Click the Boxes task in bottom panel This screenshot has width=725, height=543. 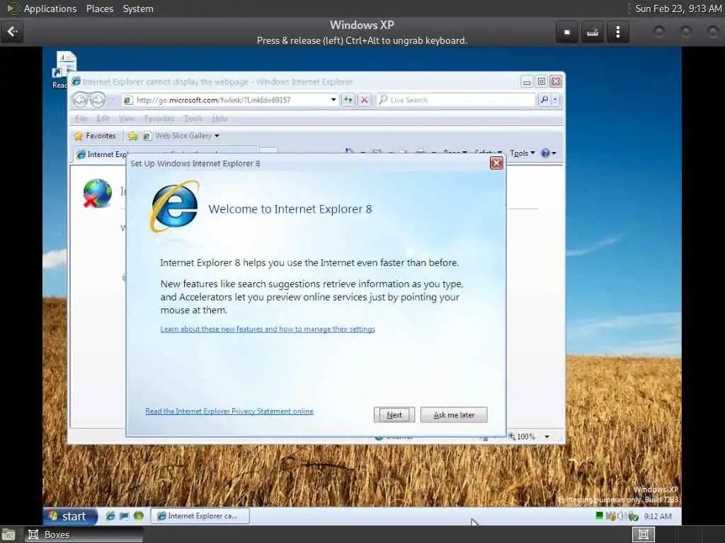pos(84,535)
